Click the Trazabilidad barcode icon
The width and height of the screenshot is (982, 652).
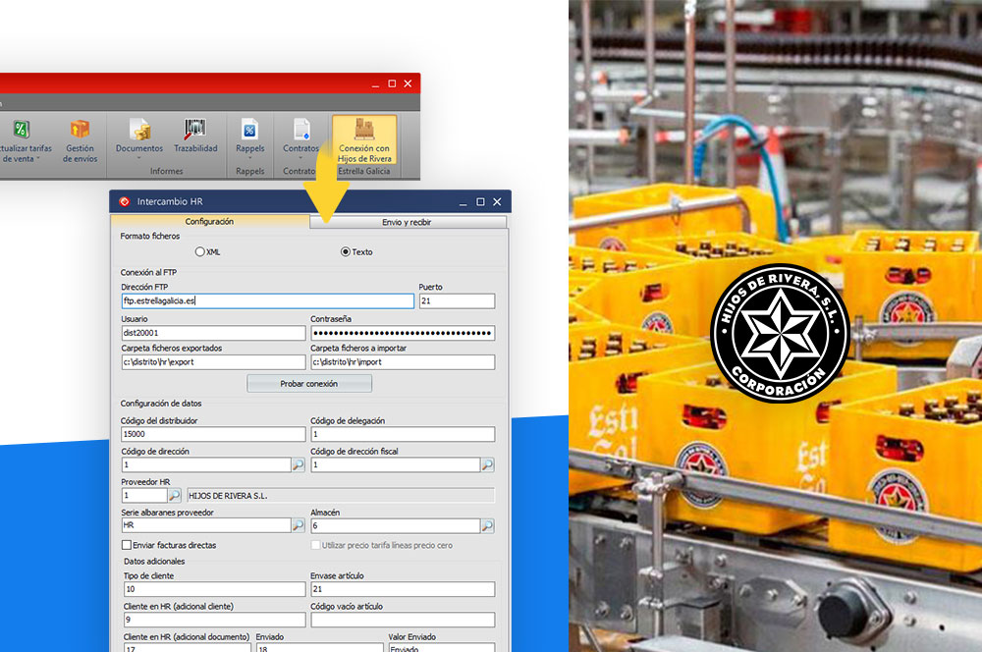[195, 130]
